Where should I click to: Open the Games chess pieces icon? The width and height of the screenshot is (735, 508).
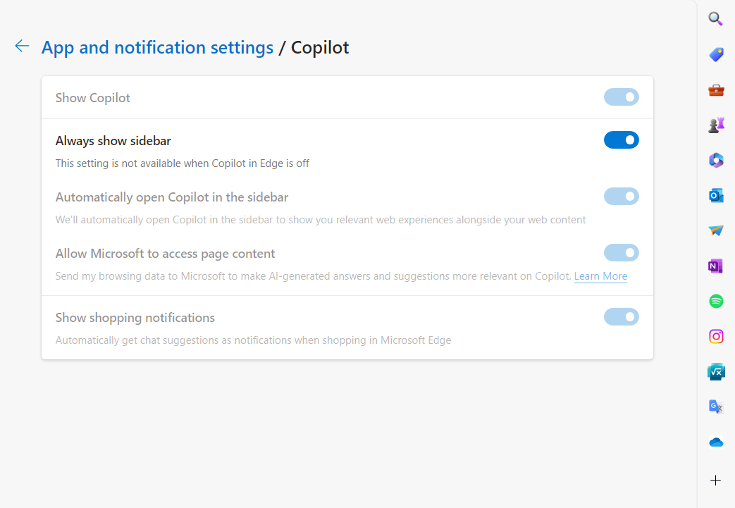tap(716, 125)
